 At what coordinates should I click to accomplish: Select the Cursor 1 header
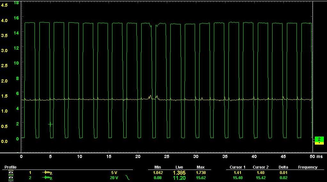coord(238,167)
